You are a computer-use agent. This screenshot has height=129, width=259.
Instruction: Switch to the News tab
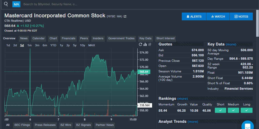click(24, 38)
